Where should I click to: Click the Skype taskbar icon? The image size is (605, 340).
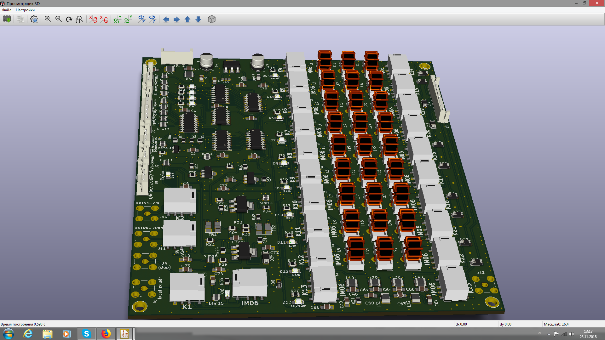(86, 334)
